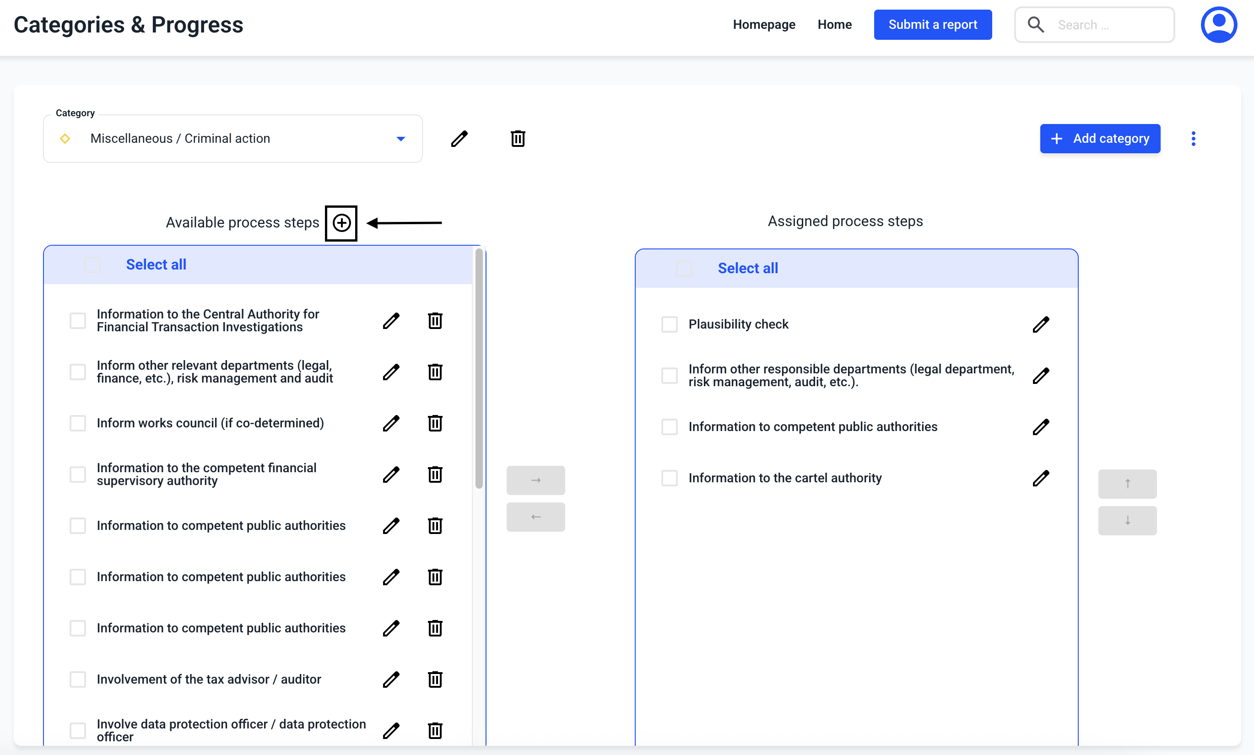Check Select all in Assigned process steps
Image resolution: width=1254 pixels, height=755 pixels.
[684, 269]
